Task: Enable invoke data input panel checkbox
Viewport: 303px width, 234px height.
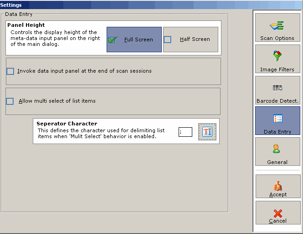Action: point(10,71)
